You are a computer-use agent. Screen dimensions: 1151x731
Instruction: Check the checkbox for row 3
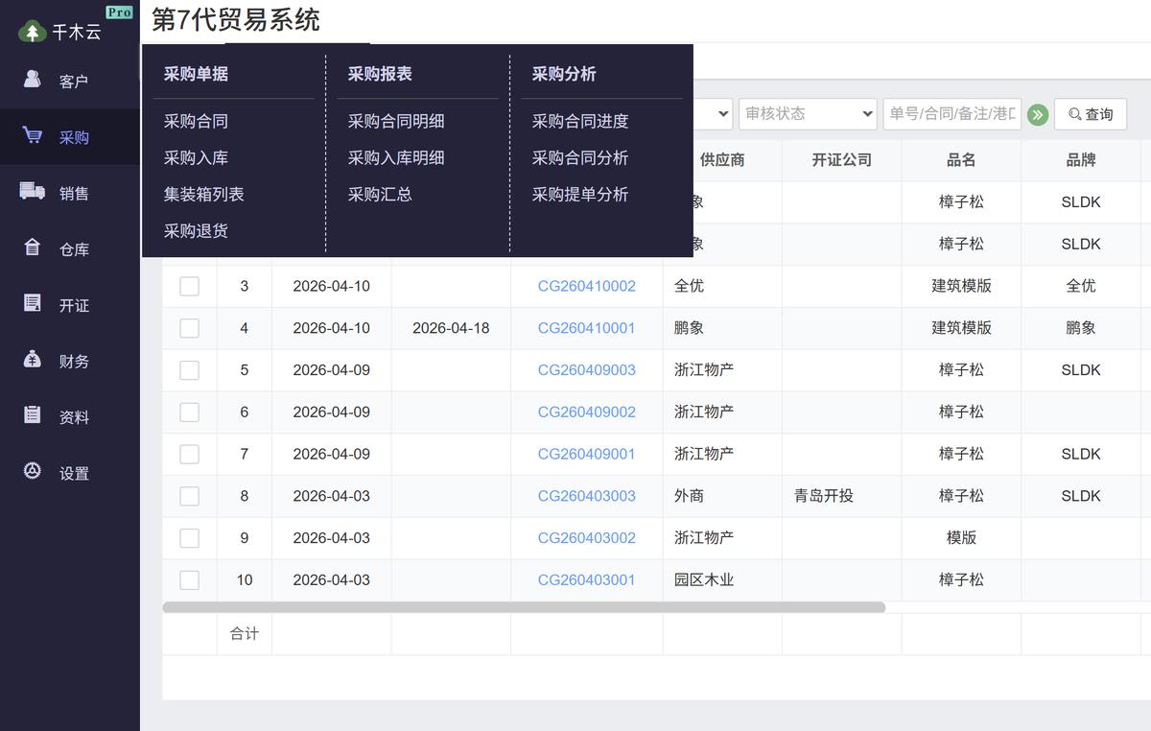point(189,285)
